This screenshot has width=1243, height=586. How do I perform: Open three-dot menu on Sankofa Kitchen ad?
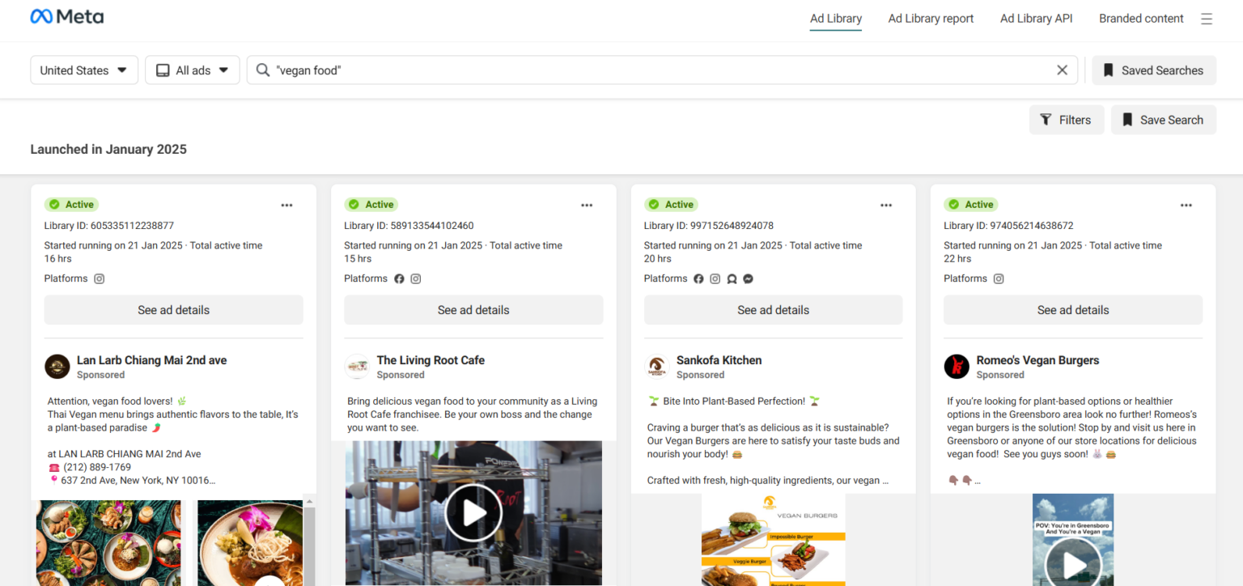click(x=887, y=206)
